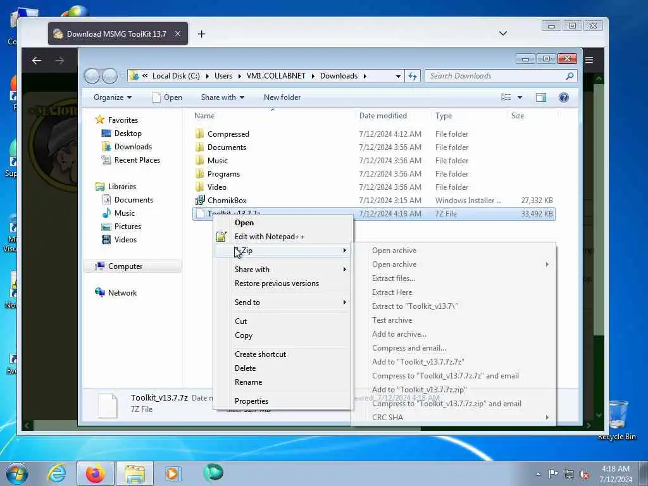
Task: Open Windows Start menu
Action: pos(17,473)
